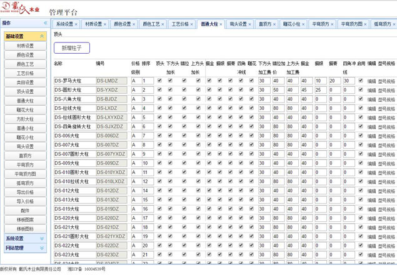Toggle 描青 checkbox for DS-020大柱
Screen dimensions: 397x275
230,217
